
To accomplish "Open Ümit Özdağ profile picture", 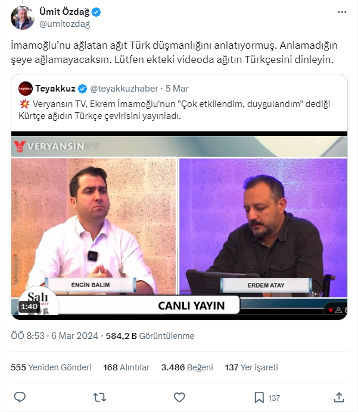I will tap(23, 18).
